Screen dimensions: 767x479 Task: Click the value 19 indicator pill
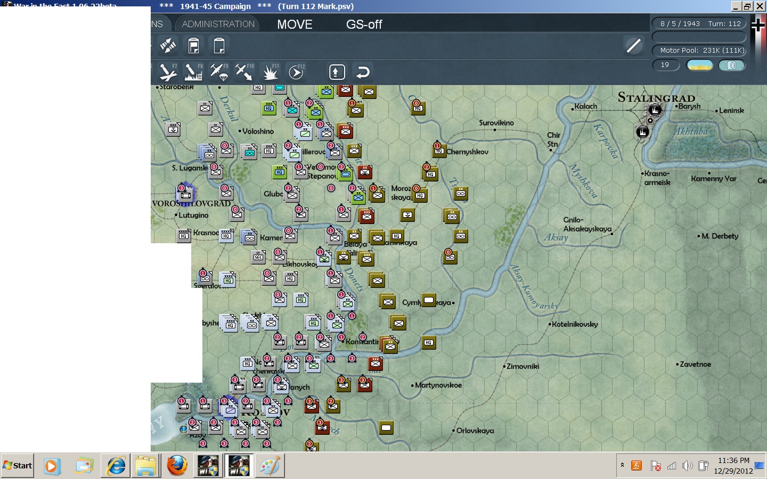[666, 65]
